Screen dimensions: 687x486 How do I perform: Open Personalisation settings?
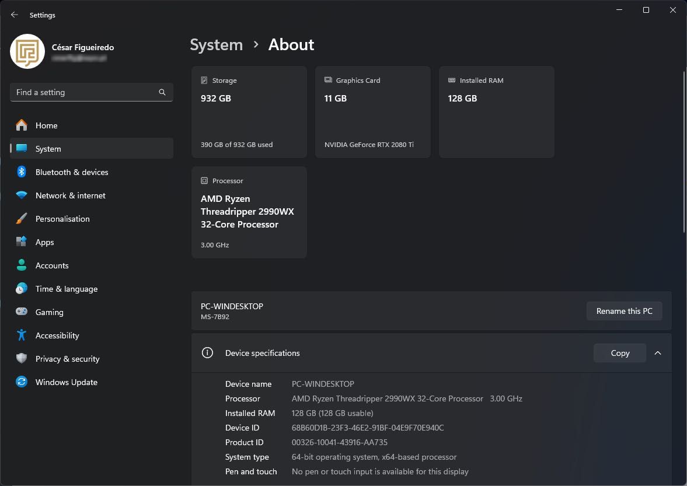91,219
